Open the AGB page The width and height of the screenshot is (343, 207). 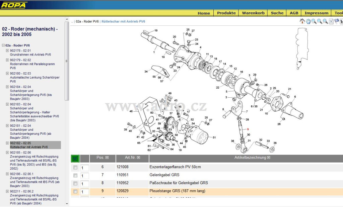294,13
